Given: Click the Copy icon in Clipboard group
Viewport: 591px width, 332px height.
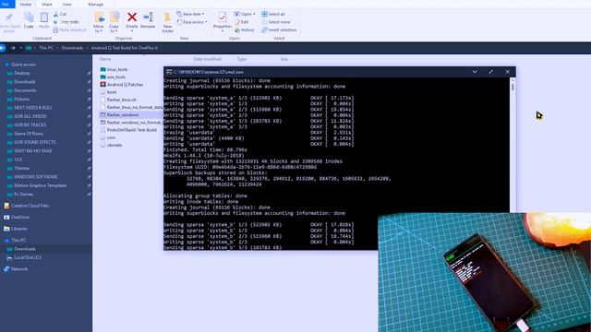Looking at the screenshot, I should (29, 18).
